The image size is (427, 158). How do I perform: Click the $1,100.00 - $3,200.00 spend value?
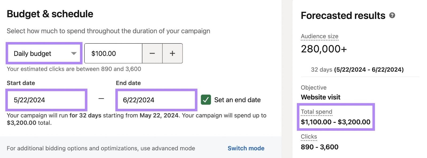[335, 122]
